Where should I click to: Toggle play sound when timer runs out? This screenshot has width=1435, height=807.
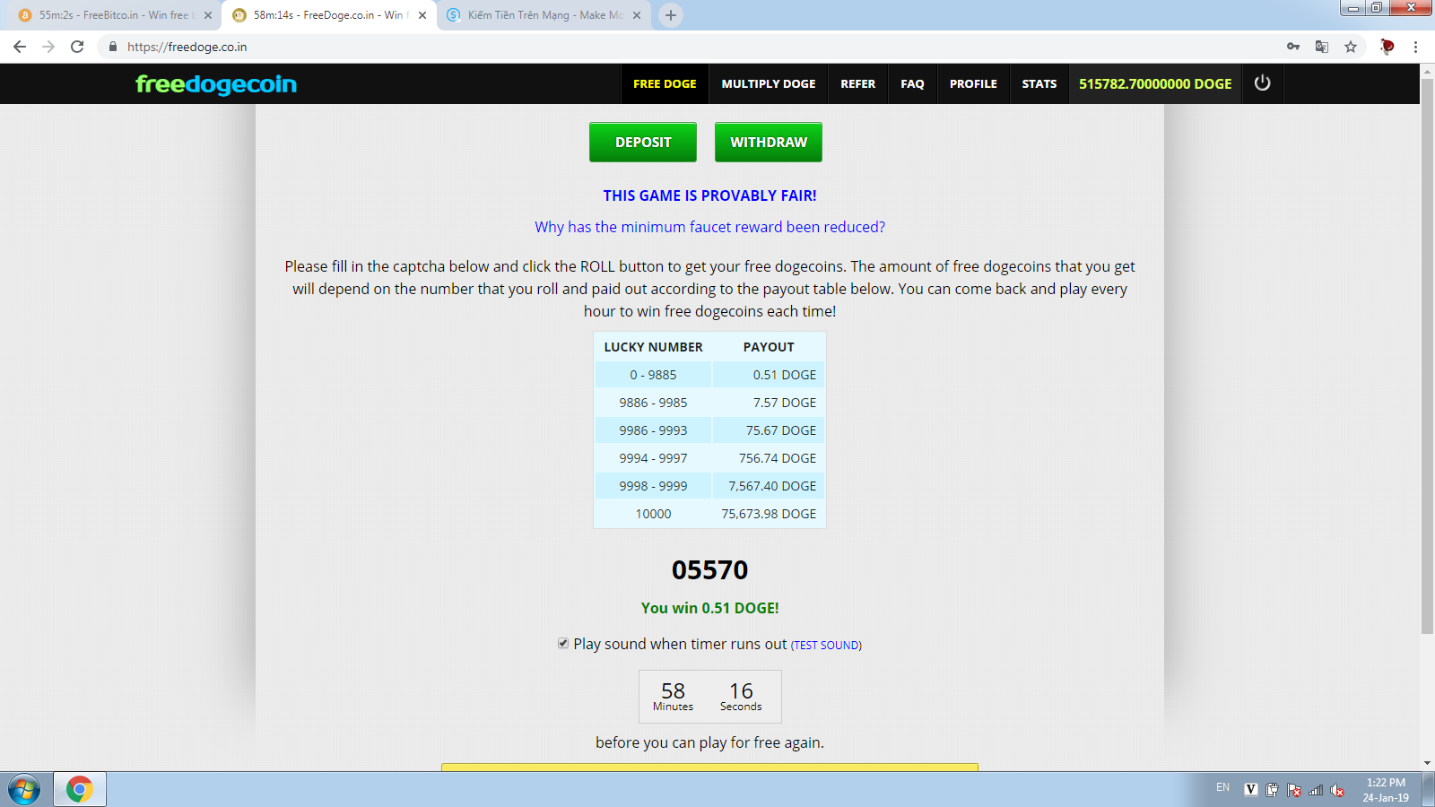(x=563, y=643)
